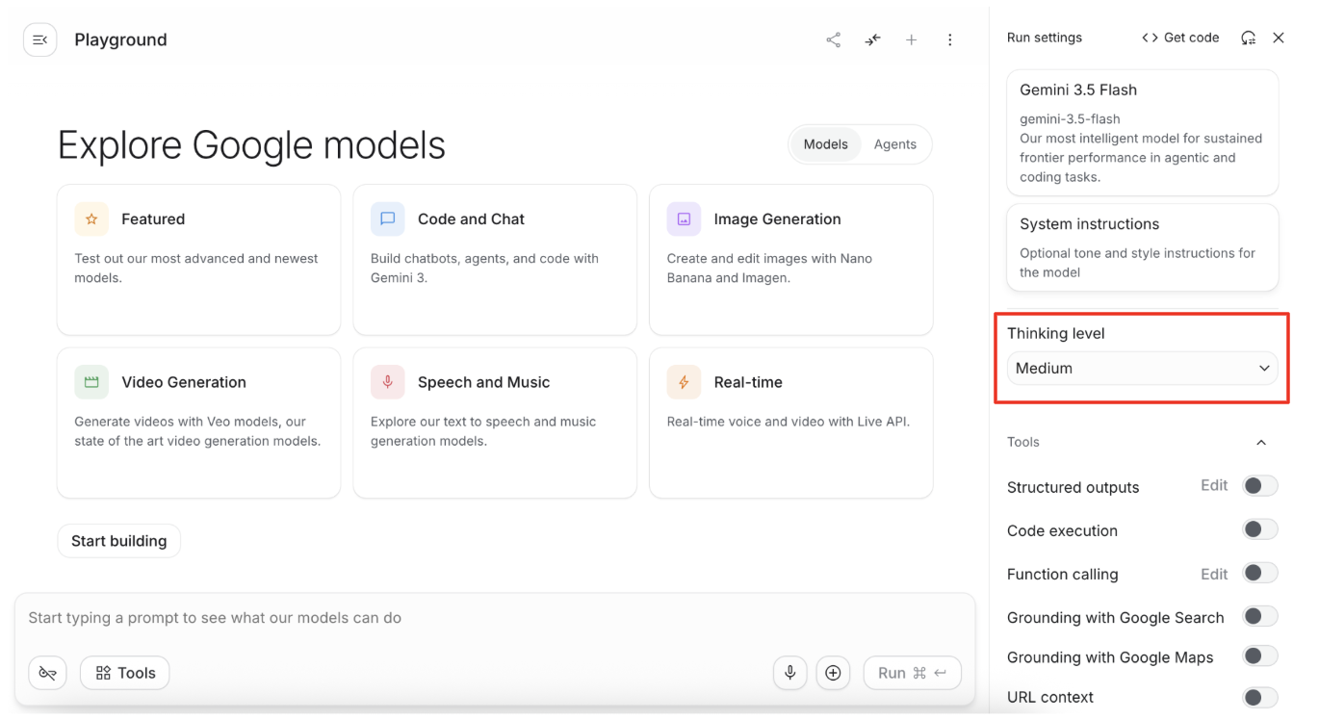Click the share icon in the top toolbar
The width and height of the screenshot is (1319, 720).
click(834, 39)
